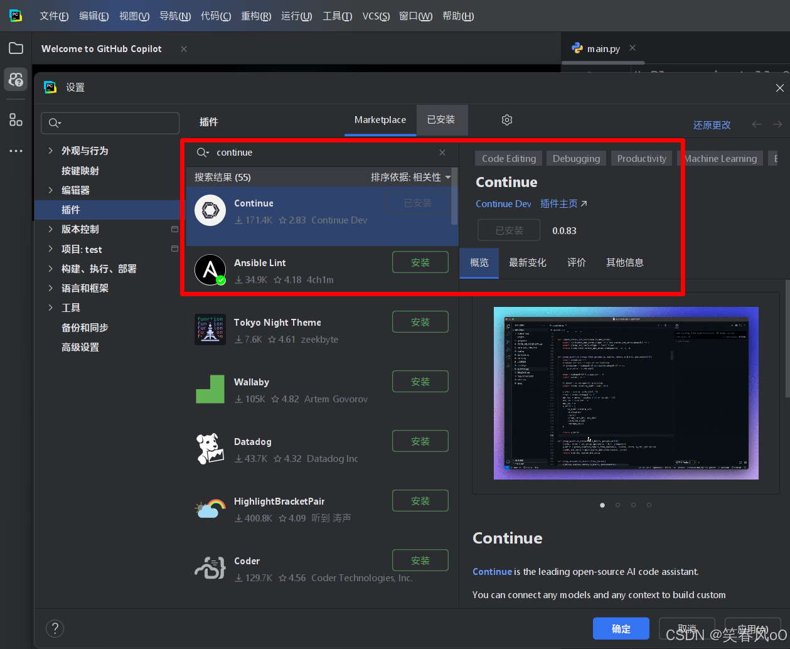Open the 插件主页 link
Image resolution: width=790 pixels, height=649 pixels.
coord(563,204)
